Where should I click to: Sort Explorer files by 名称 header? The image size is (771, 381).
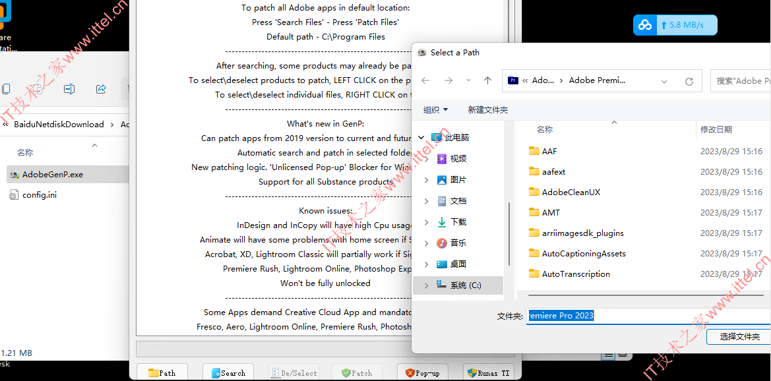tap(25, 153)
